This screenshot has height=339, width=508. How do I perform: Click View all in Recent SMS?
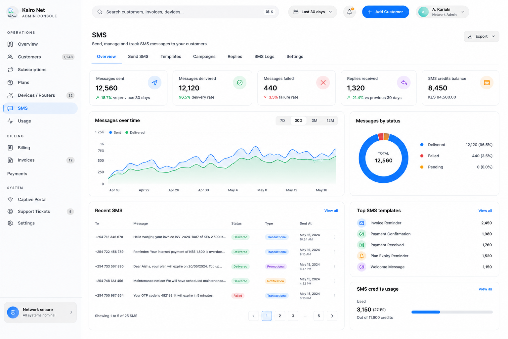331,211
